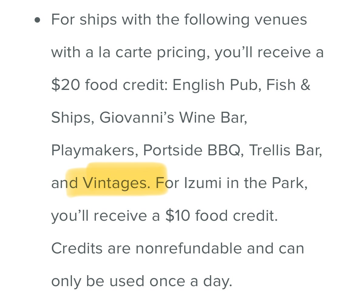The height and width of the screenshot is (297, 355).
Task: Click the words For ships
Action: click(84, 20)
